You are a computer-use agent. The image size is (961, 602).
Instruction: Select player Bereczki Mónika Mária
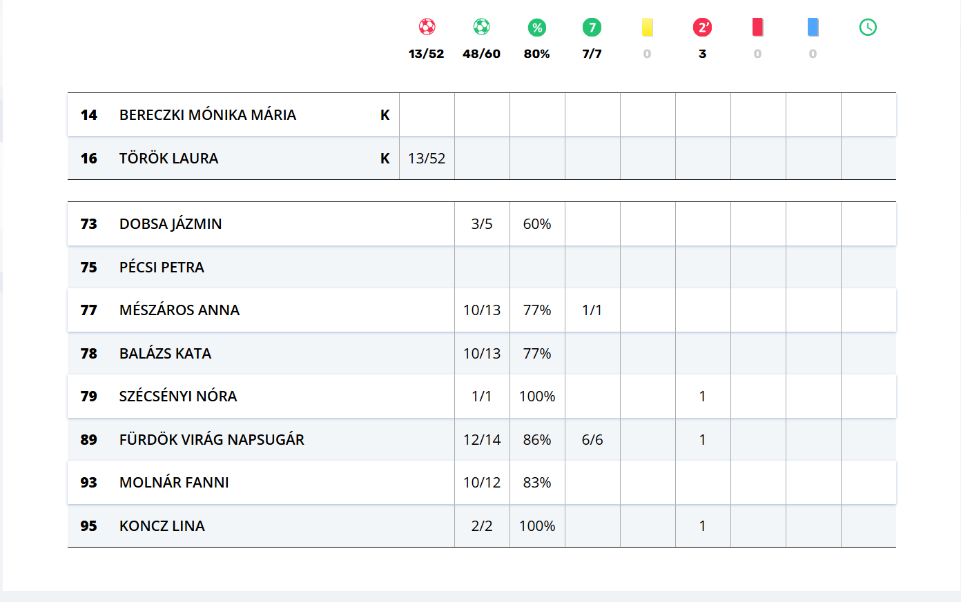pyautogui.click(x=207, y=115)
